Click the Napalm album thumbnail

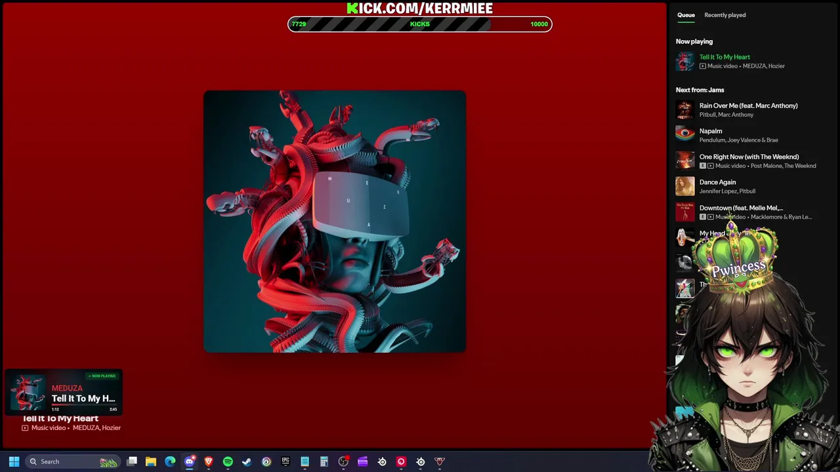click(x=685, y=135)
